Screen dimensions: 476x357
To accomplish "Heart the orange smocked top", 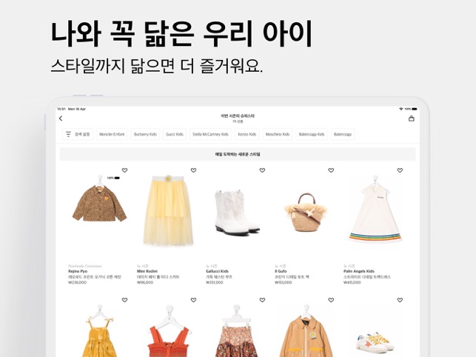I will tap(193, 300).
